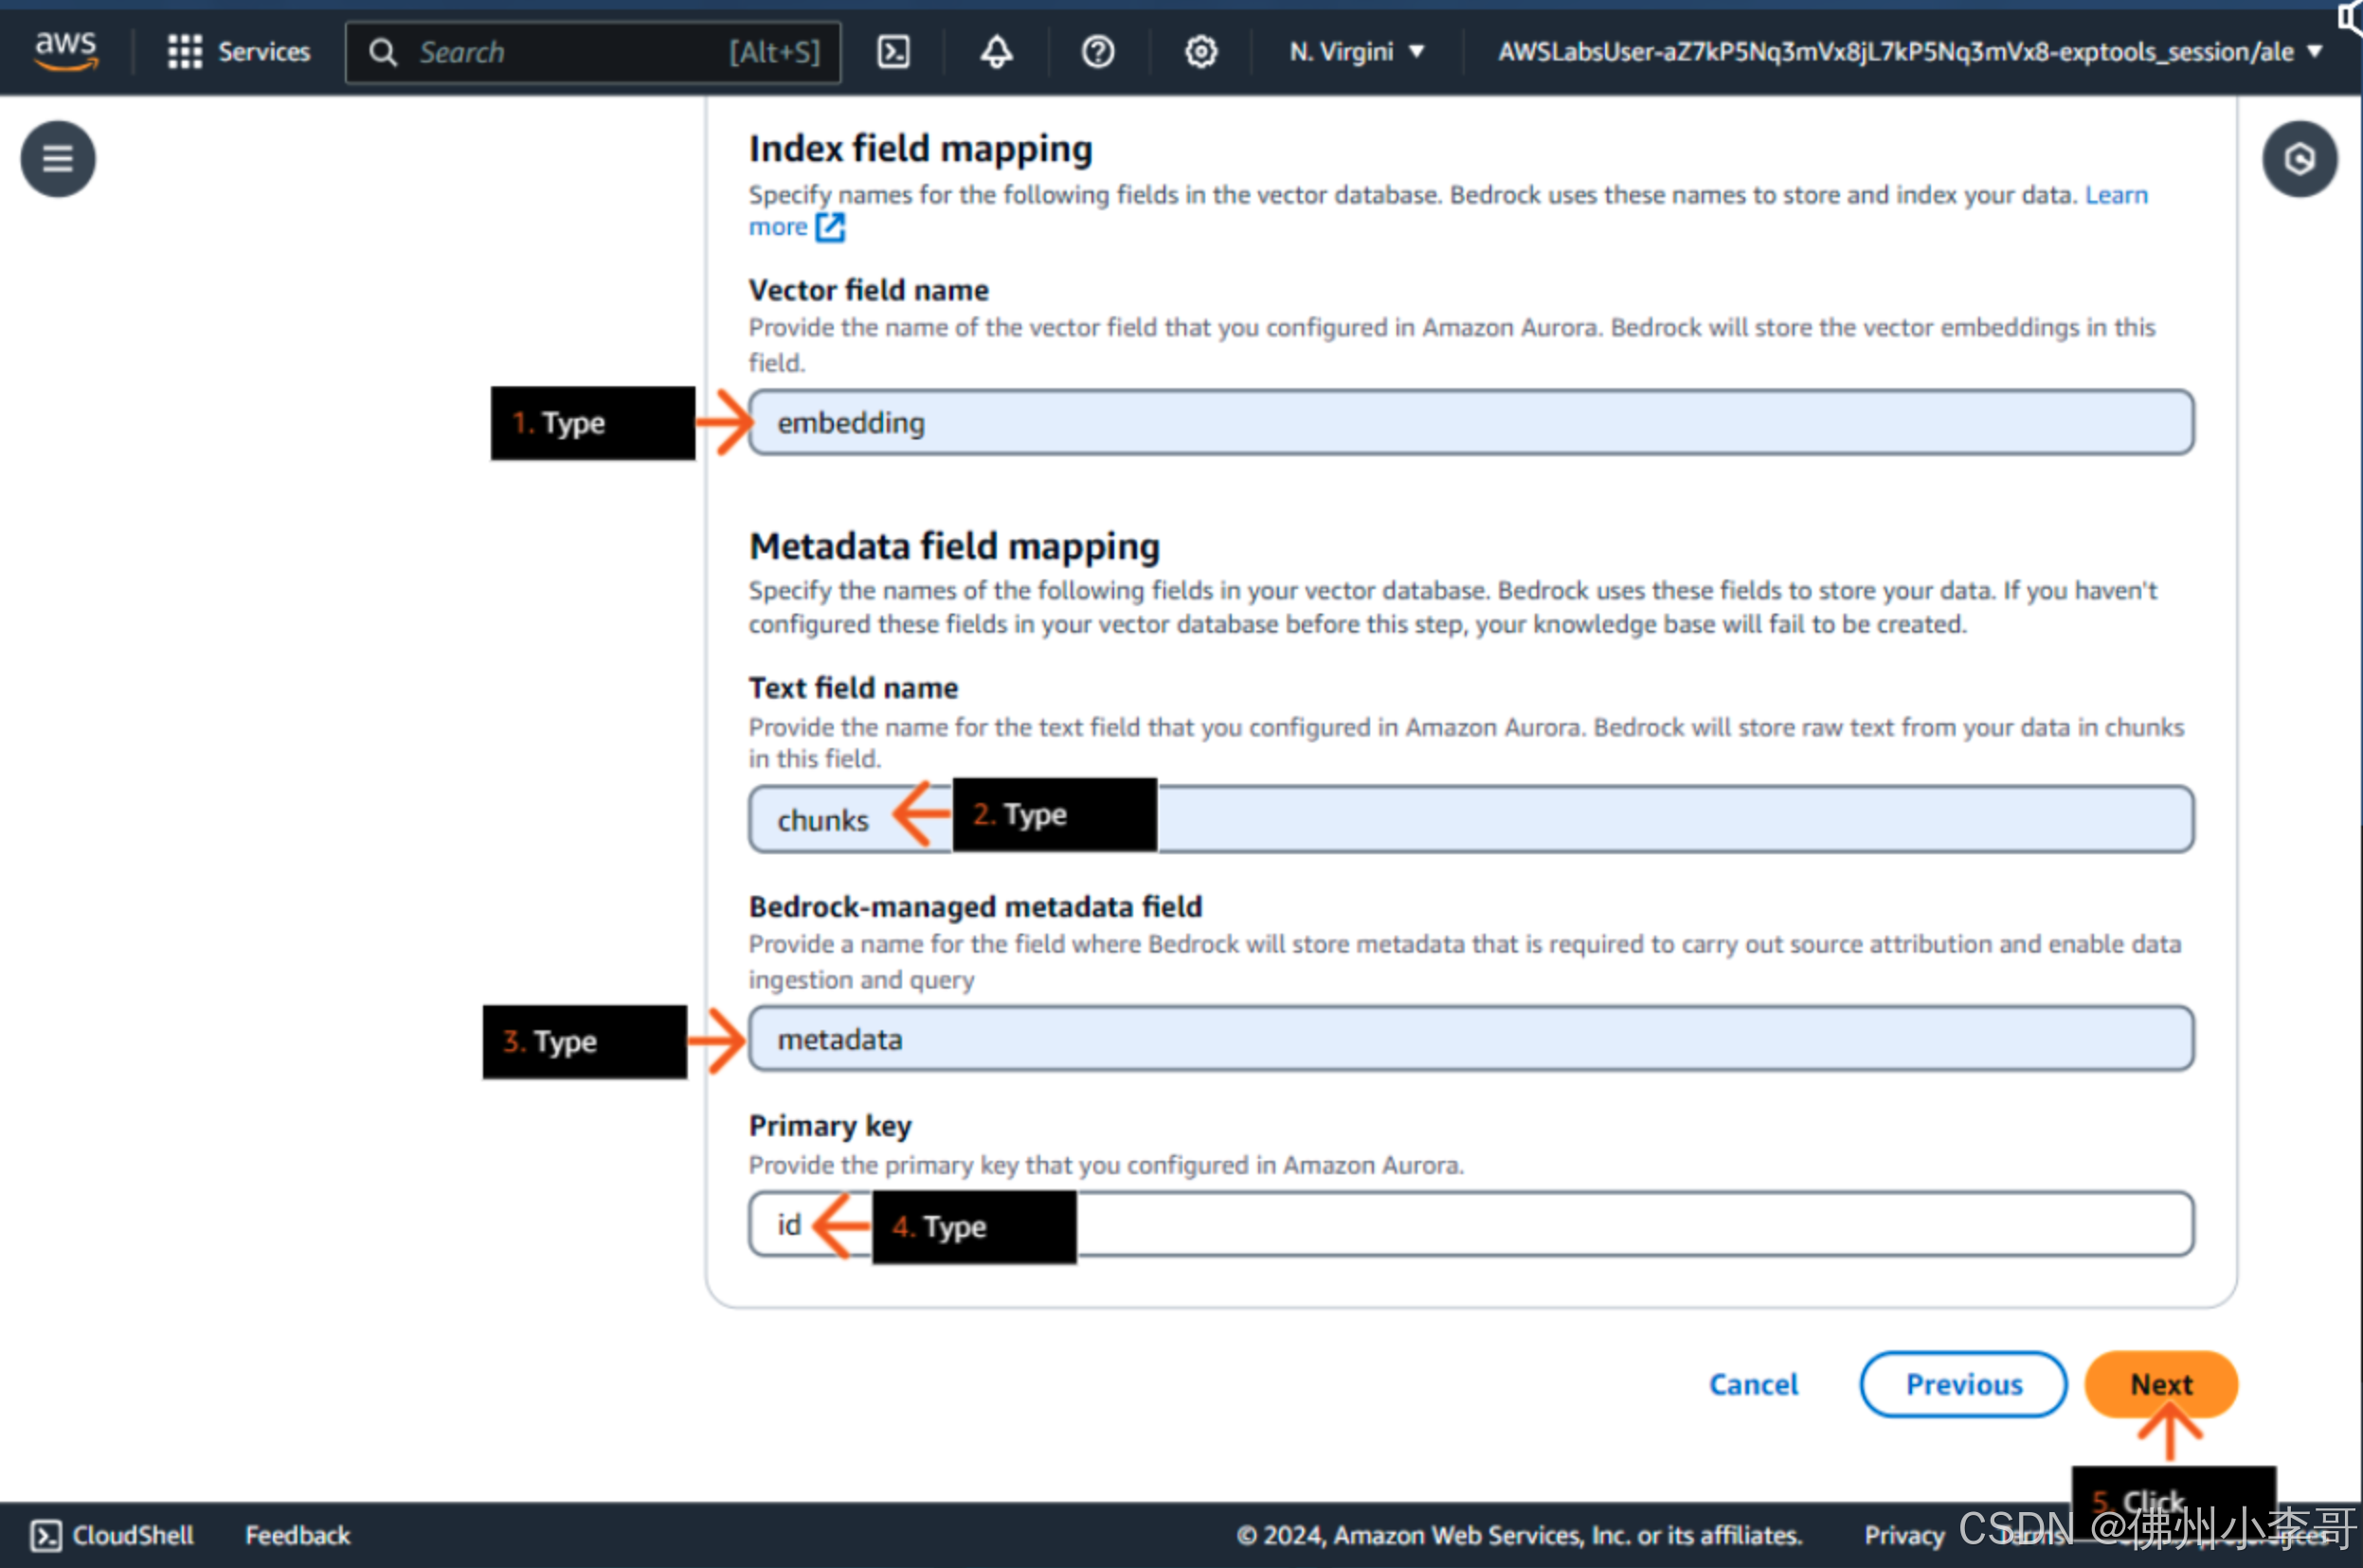Click the Vector field name input containing embedding
This screenshot has width=2363, height=1568.
click(x=1470, y=423)
